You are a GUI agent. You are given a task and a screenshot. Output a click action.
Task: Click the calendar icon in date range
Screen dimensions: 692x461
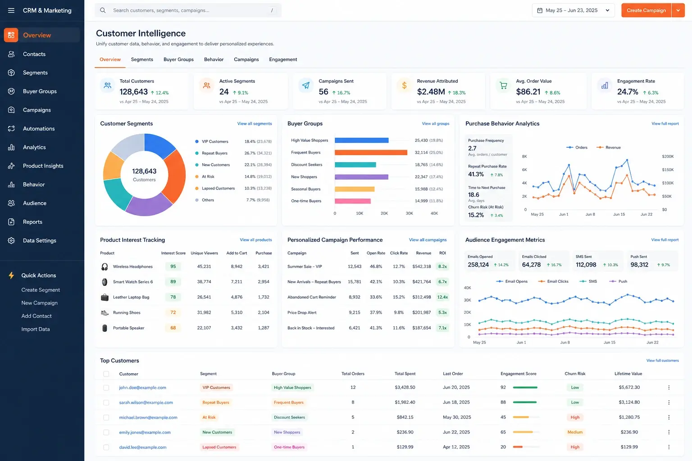(x=540, y=10)
